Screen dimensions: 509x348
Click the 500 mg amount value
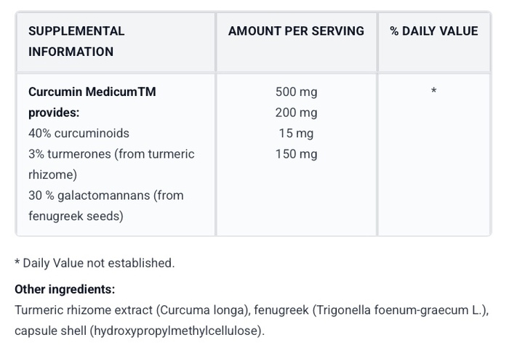click(297, 92)
